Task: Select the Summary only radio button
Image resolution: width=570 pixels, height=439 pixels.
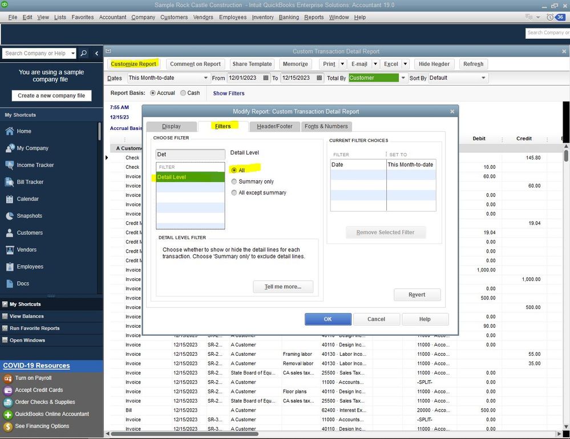Action: [234, 181]
